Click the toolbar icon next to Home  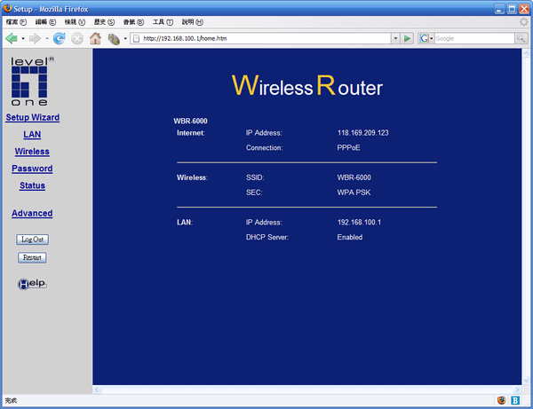pyautogui.click(x=114, y=39)
